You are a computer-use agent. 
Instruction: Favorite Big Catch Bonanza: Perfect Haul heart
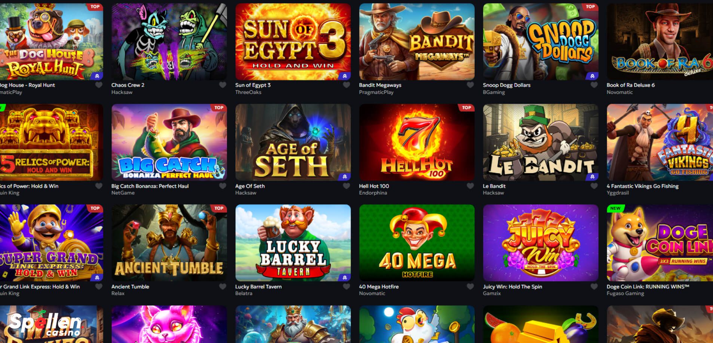pos(223,186)
